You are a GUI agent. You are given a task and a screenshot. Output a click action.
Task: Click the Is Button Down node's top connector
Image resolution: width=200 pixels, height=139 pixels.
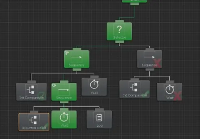click(34, 112)
